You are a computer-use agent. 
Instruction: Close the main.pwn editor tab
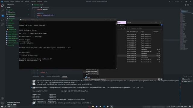coord(42,5)
